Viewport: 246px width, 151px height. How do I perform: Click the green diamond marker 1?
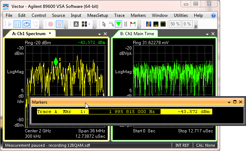click(56, 62)
